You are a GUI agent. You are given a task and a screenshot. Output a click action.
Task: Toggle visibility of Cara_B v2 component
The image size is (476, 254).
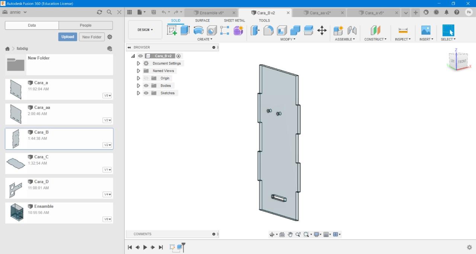[x=140, y=56]
